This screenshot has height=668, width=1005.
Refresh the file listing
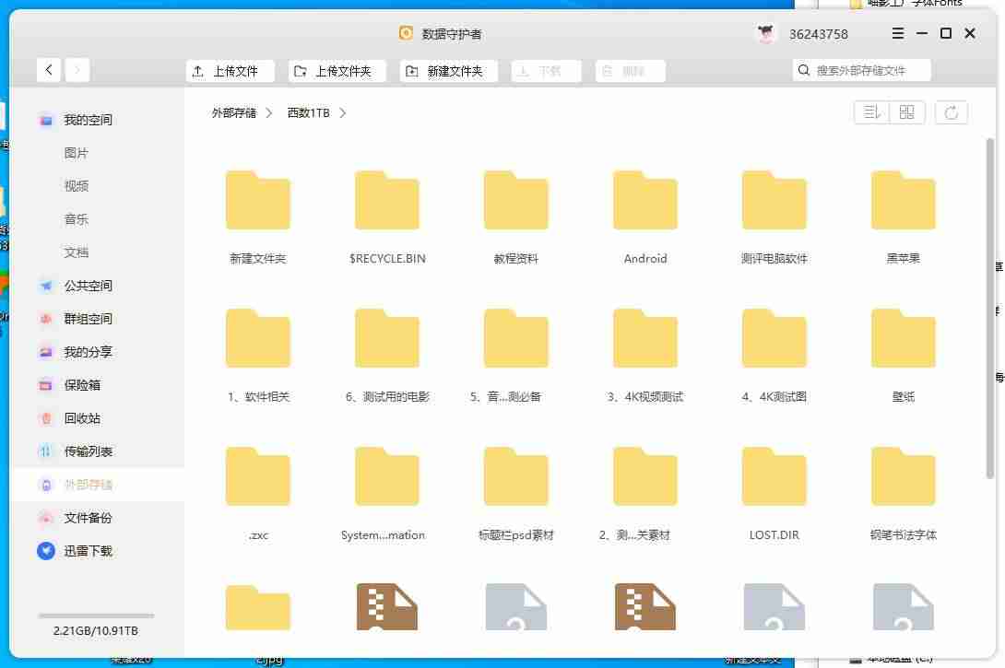pos(952,112)
